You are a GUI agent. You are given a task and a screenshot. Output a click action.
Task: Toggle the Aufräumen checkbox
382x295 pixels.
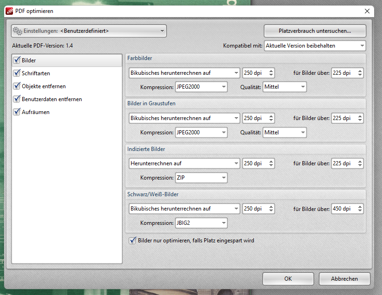pos(17,112)
